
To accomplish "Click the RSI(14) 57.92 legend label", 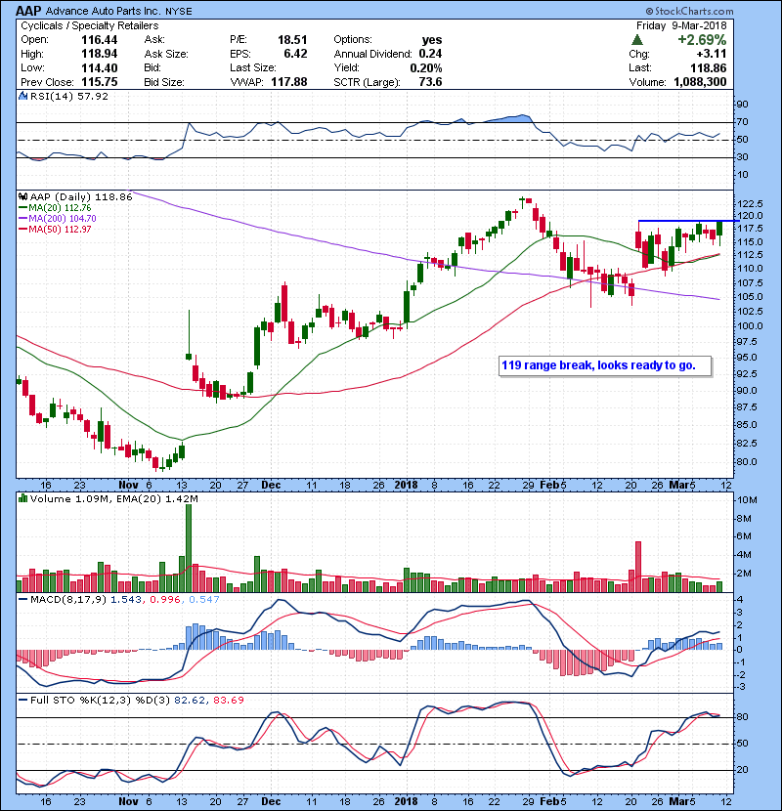I will tap(69, 96).
